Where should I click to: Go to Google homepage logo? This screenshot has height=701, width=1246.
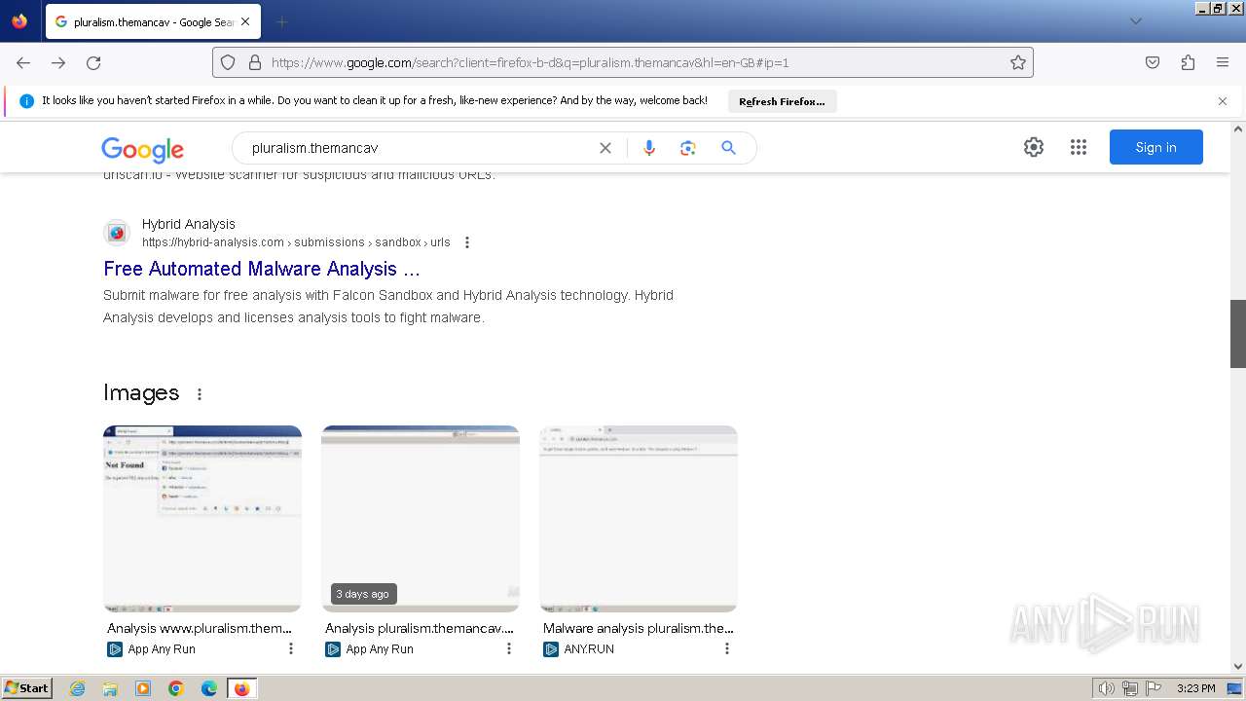143,148
